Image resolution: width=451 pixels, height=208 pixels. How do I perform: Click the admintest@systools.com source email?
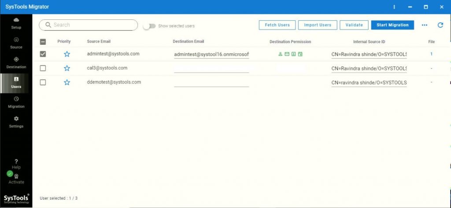pos(113,54)
